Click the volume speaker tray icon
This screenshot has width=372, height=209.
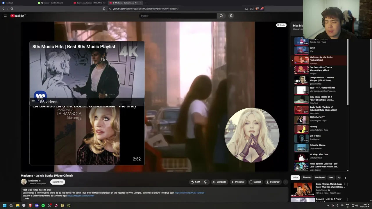[357, 206]
